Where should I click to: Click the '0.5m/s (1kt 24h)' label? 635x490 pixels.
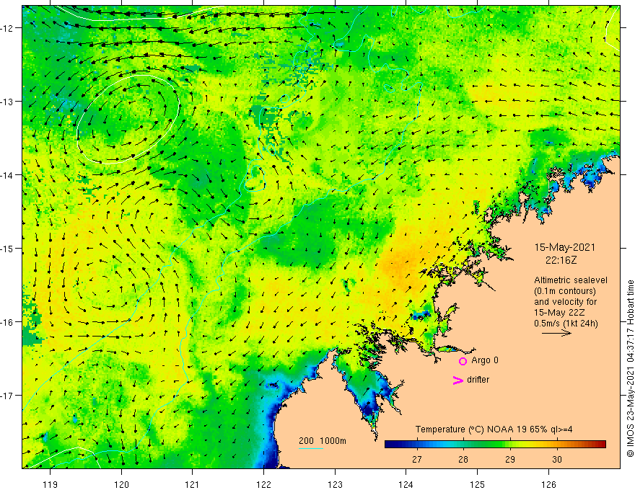click(x=566, y=324)
